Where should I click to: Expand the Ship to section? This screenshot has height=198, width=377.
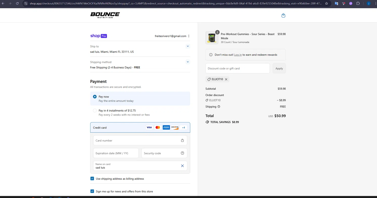(x=188, y=46)
